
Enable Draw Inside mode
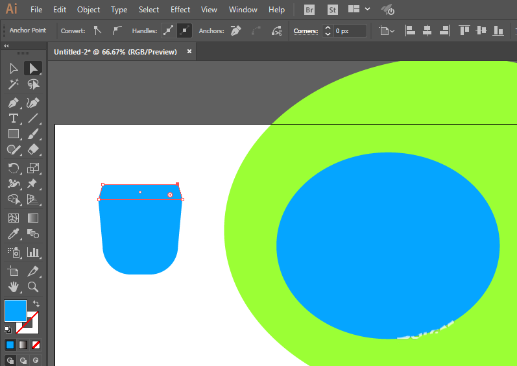point(36,361)
